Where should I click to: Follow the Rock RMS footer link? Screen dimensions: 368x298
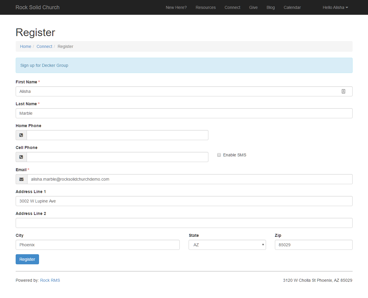click(50, 280)
